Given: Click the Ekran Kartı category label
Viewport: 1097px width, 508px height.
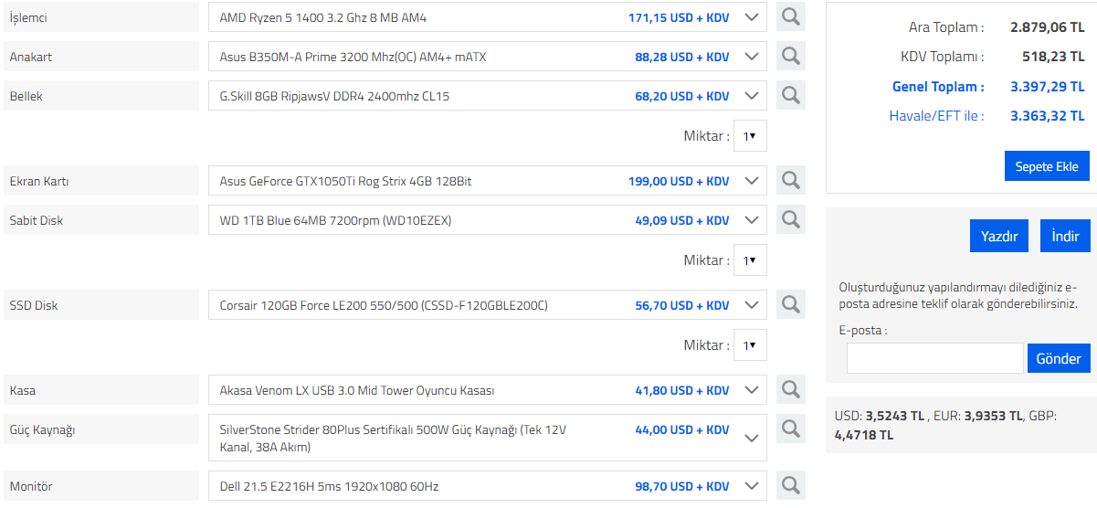Looking at the screenshot, I should click(x=101, y=181).
